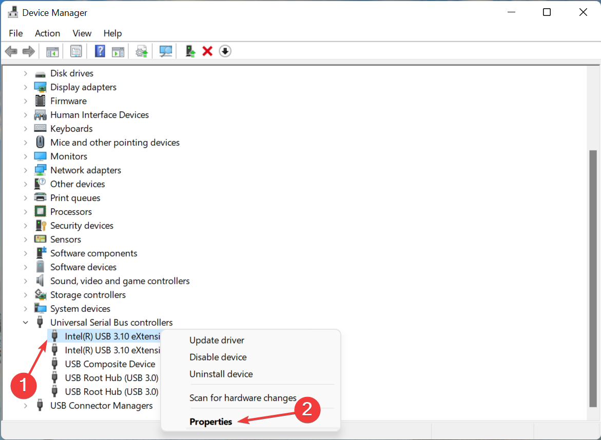The image size is (601, 440).
Task: Choose Properties in the context menu
Action: (x=211, y=422)
